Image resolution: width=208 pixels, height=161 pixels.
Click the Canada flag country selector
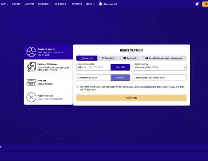point(81,67)
